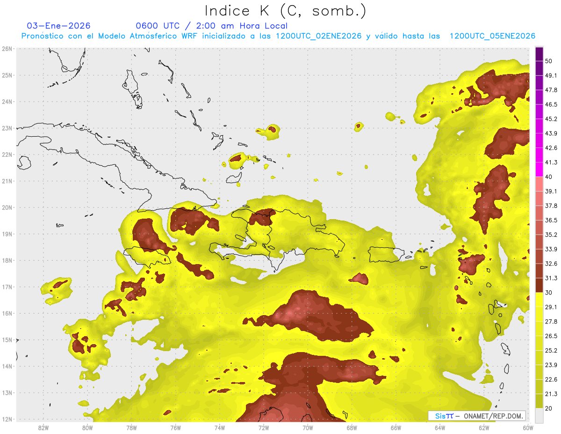Click the colorbar value 25.2

tap(551, 350)
